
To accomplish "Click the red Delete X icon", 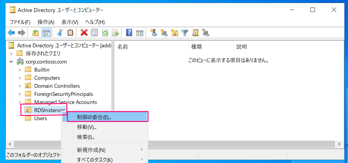I will tap(84, 33).
